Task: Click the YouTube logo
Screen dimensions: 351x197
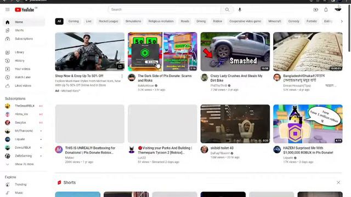Action: [25, 10]
